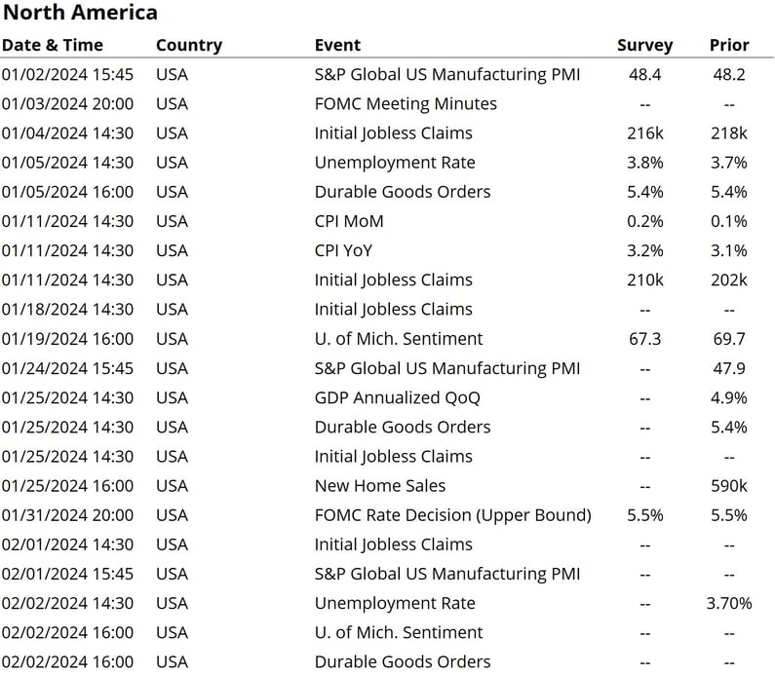The image size is (775, 675).
Task: Click FOMC Rate Decision (Upper Bound)
Action: point(452,515)
